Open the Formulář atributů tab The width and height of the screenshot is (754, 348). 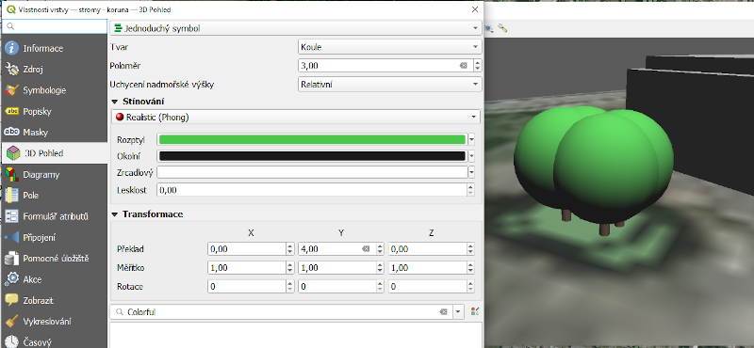pos(55,216)
